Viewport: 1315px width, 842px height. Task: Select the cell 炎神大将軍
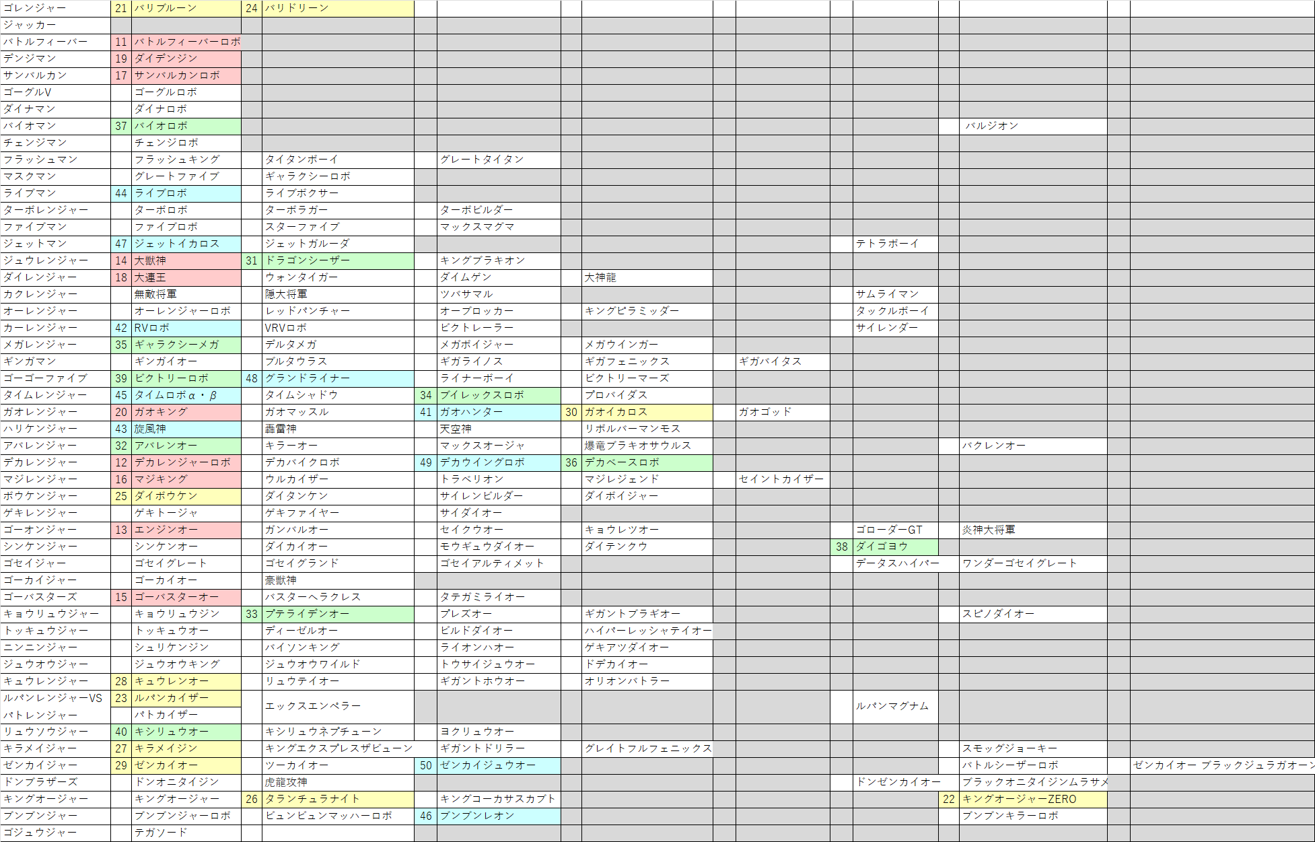1033,530
